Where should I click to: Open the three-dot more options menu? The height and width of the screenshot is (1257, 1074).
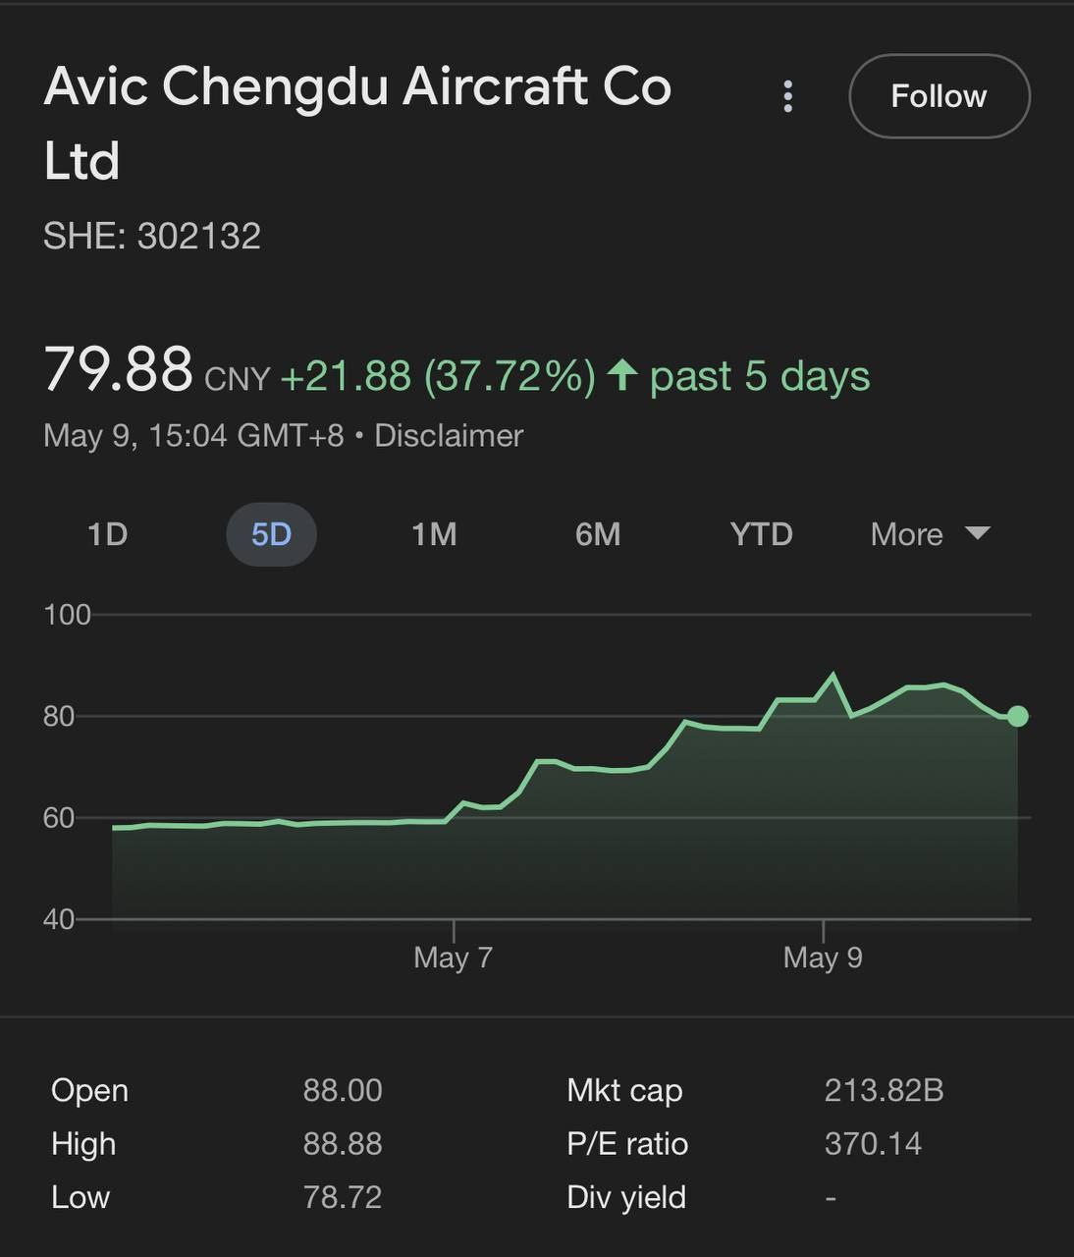click(x=787, y=96)
